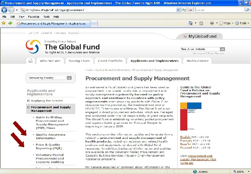Viewport: 251px width, 174px height.
Task: Open Price & Quality Reporting (PQR) link
Action: click(x=49, y=146)
